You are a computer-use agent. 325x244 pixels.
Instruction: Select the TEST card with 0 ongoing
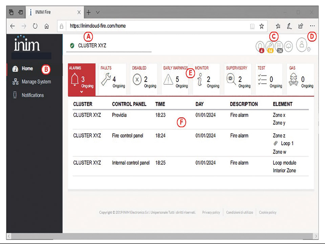coord(269,79)
